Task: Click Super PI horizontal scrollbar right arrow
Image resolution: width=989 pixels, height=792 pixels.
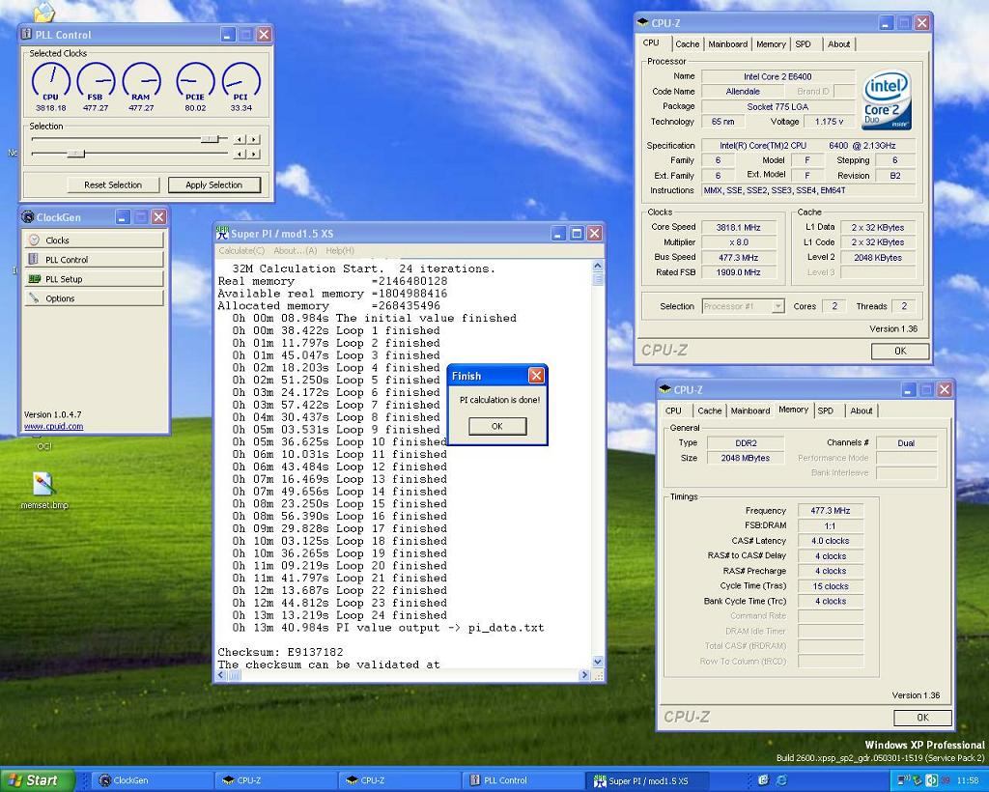Action: [x=584, y=675]
